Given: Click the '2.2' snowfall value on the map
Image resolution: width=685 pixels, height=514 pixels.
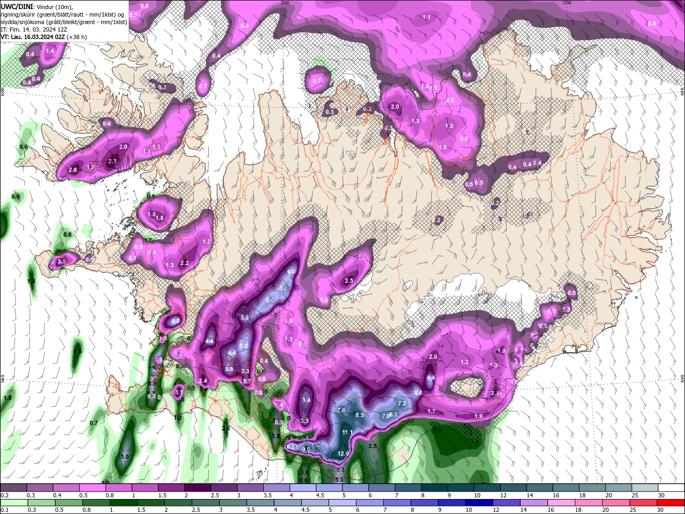Looking at the screenshot, I should pos(185,263).
